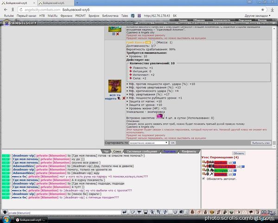Open the Mail.Ru bookmark
Screen dimensions: 278x223
coord(52,16)
